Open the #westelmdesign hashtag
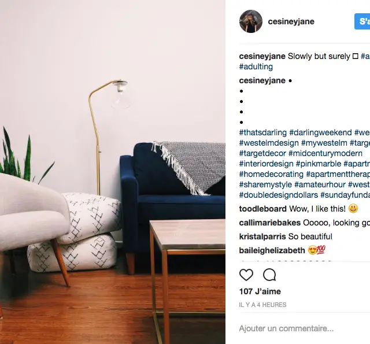 (269, 143)
